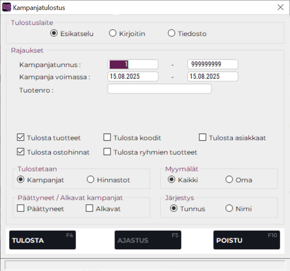Uncheck Tulosta tuotteet
Viewport: 290px width, 271px height.
pos(20,138)
